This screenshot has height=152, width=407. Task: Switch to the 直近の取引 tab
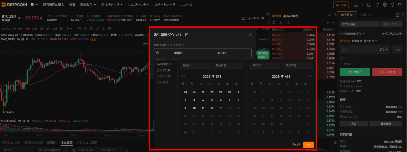tap(291, 16)
